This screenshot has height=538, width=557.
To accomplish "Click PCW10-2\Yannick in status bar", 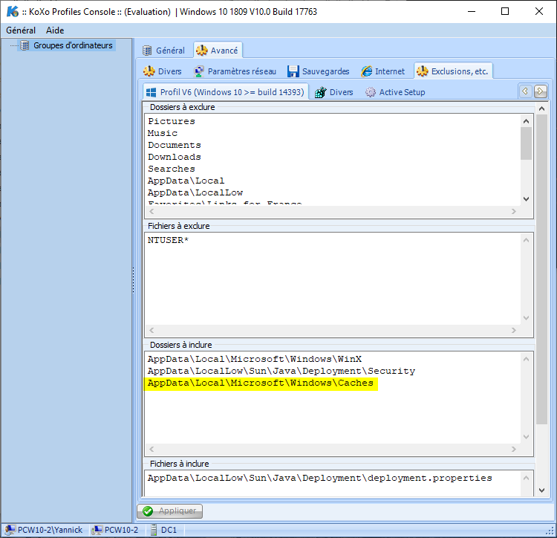I will coord(50,530).
